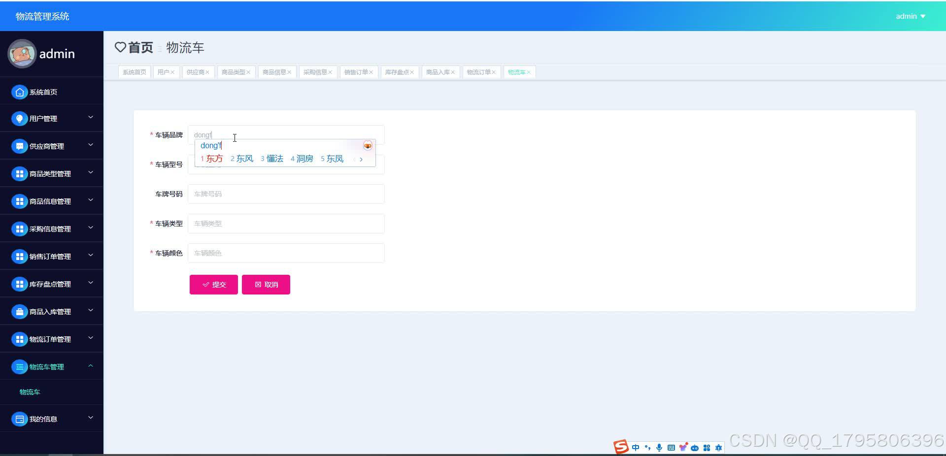
Task: Click the Sogou S logo in IME toolbar
Action: point(621,447)
